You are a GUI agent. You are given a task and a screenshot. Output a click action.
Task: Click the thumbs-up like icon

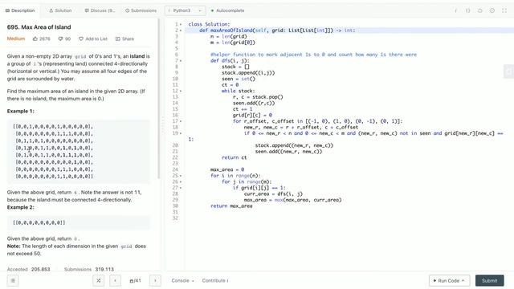coord(35,39)
